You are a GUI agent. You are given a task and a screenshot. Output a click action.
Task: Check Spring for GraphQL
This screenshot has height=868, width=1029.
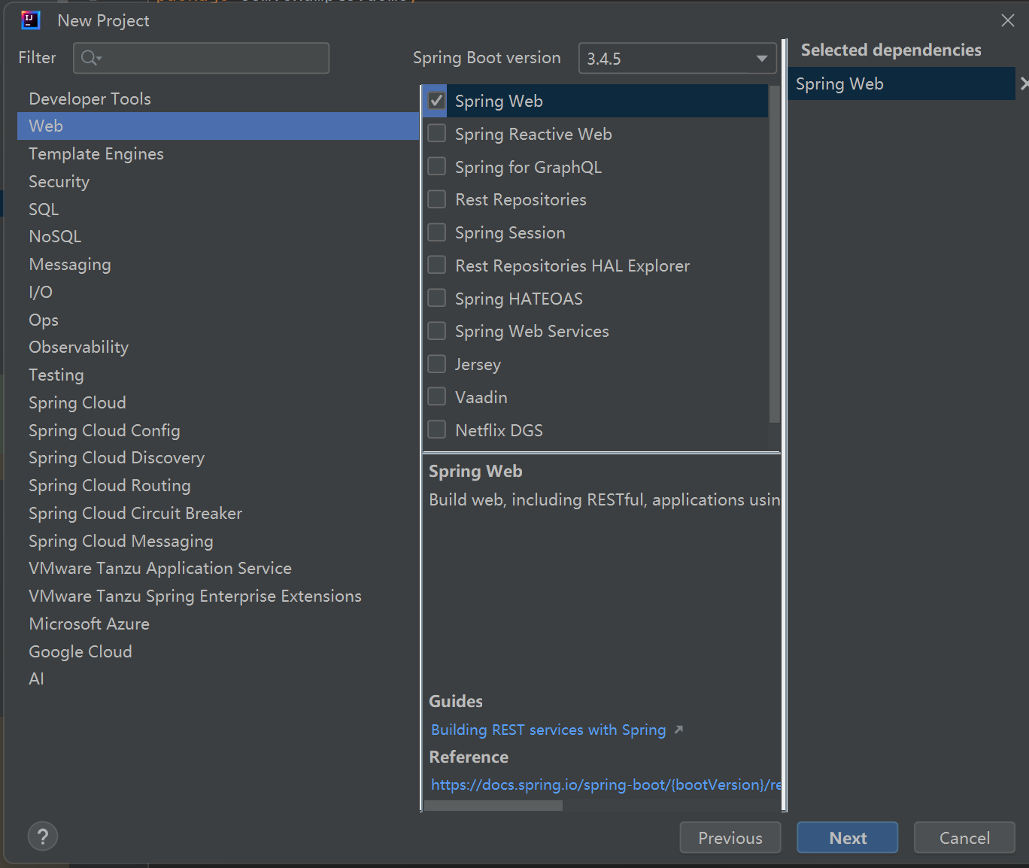coord(436,166)
